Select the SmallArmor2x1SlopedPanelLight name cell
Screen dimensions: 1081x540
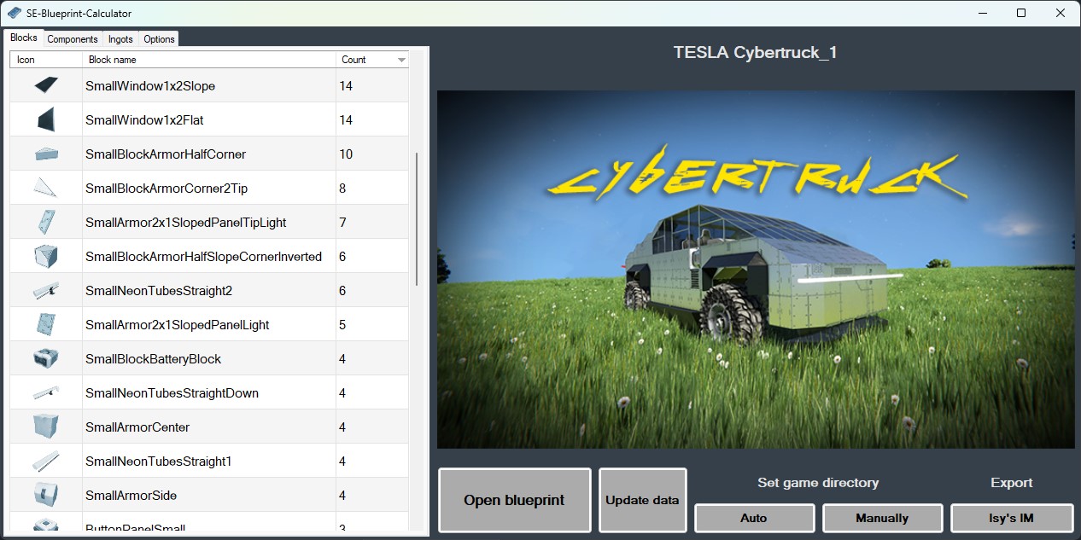pos(209,324)
